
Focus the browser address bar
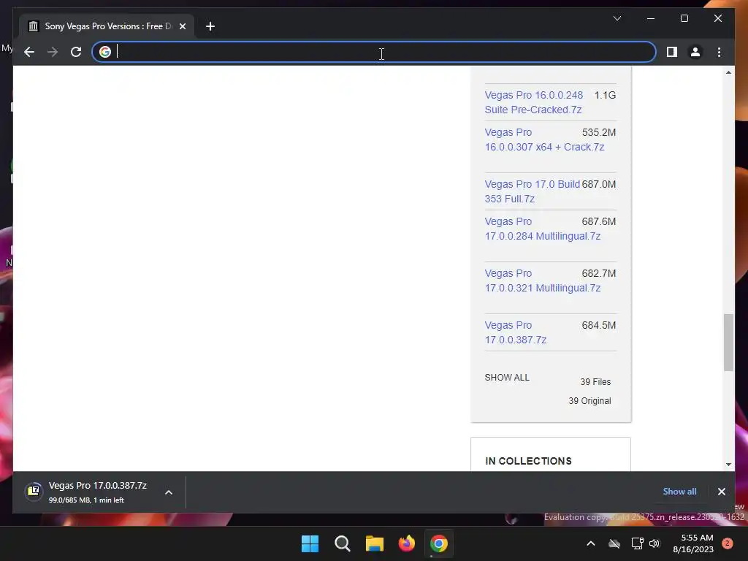(374, 52)
